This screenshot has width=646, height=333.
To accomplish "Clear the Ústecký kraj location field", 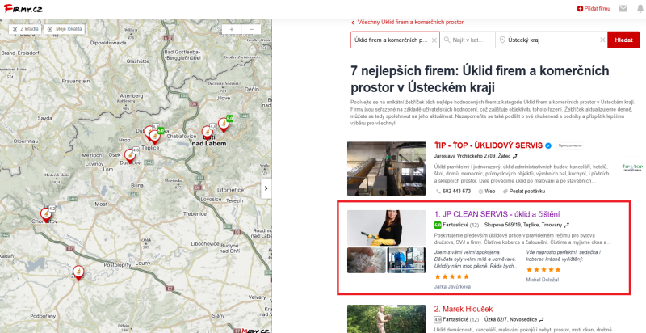I will coord(602,40).
